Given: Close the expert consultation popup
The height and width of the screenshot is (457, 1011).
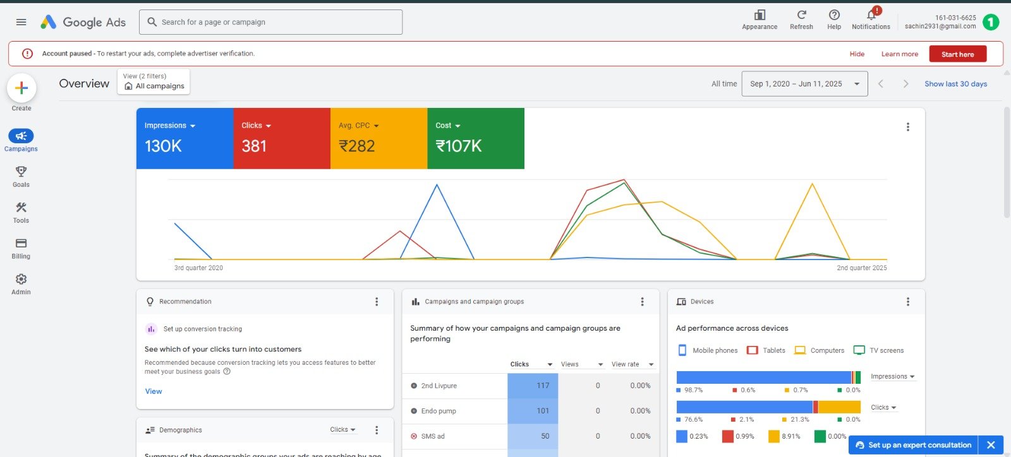Looking at the screenshot, I should click(x=991, y=445).
